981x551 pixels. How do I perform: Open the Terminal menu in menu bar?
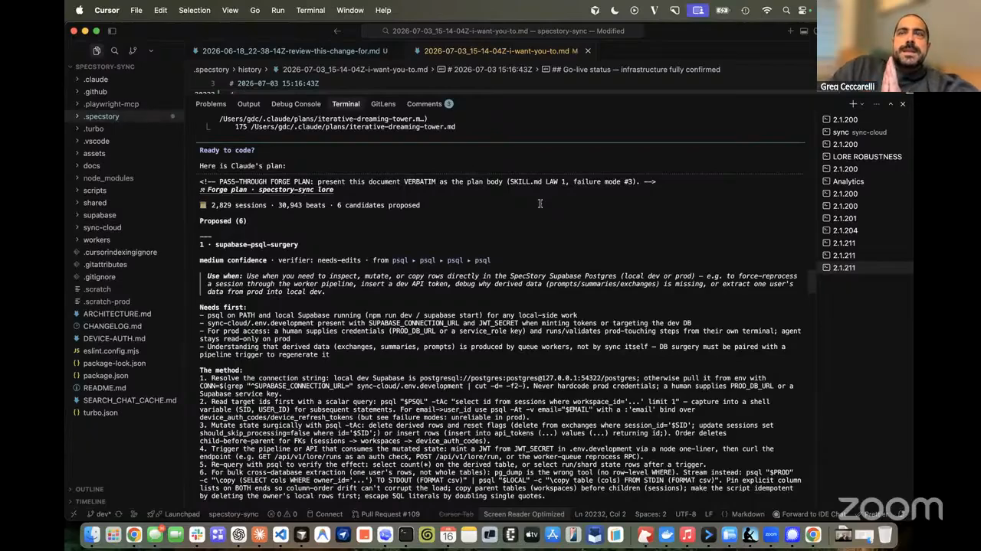point(310,10)
